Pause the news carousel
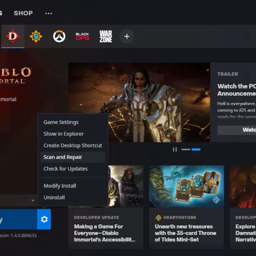Image resolution: width=256 pixels, height=256 pixels. point(175,150)
